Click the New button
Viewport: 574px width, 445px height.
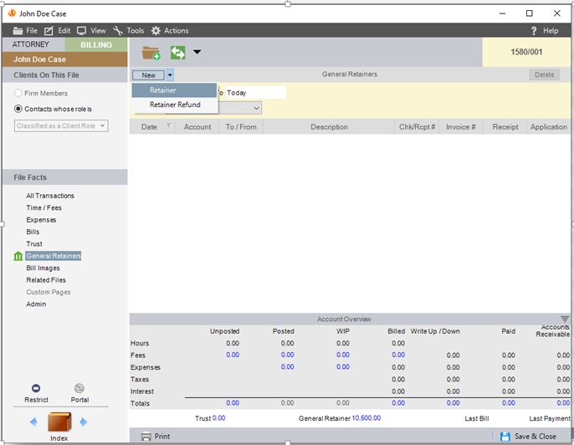[148, 75]
